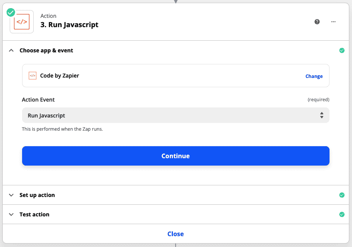352x247 pixels.
Task: Click the green checkmark beside Test action
Action: 342,214
